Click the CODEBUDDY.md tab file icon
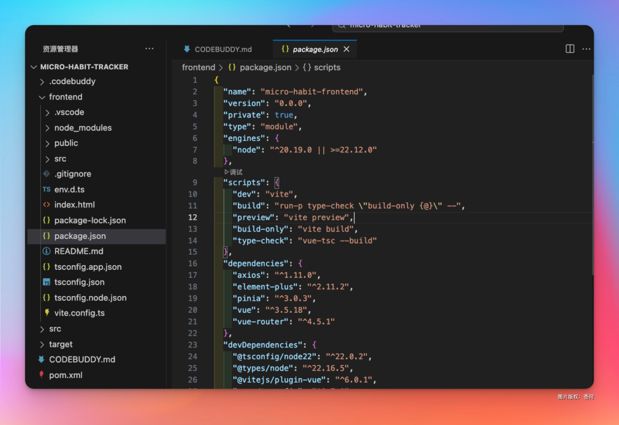This screenshot has height=425, width=619. pos(187,49)
